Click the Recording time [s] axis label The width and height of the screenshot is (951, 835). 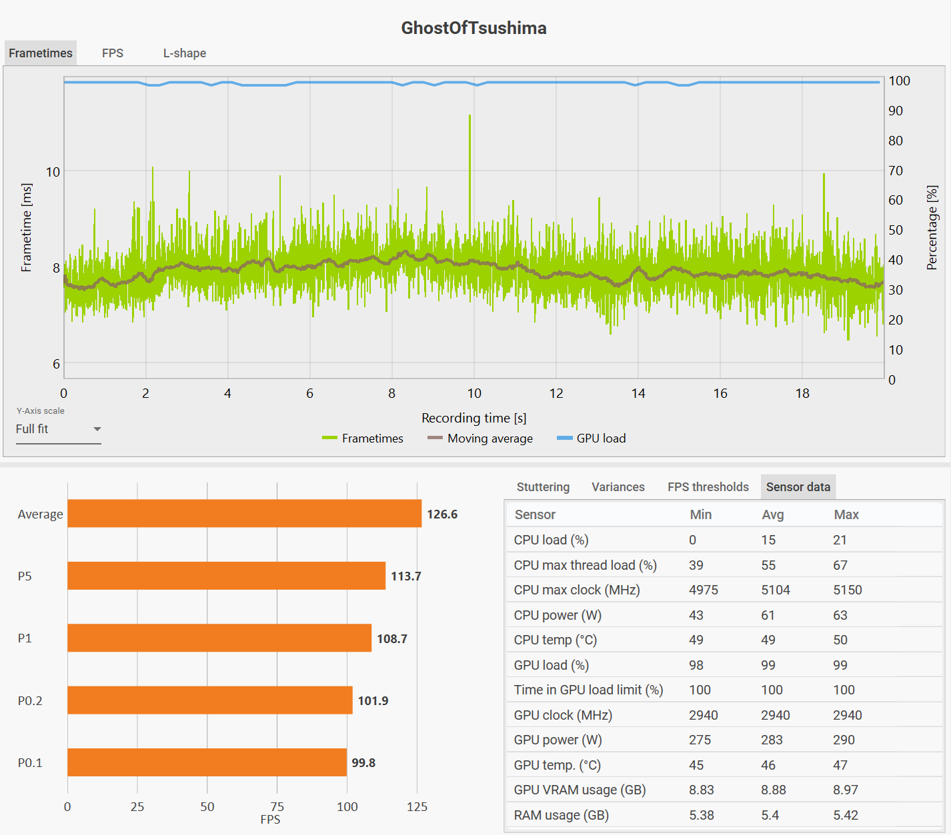[x=474, y=418]
